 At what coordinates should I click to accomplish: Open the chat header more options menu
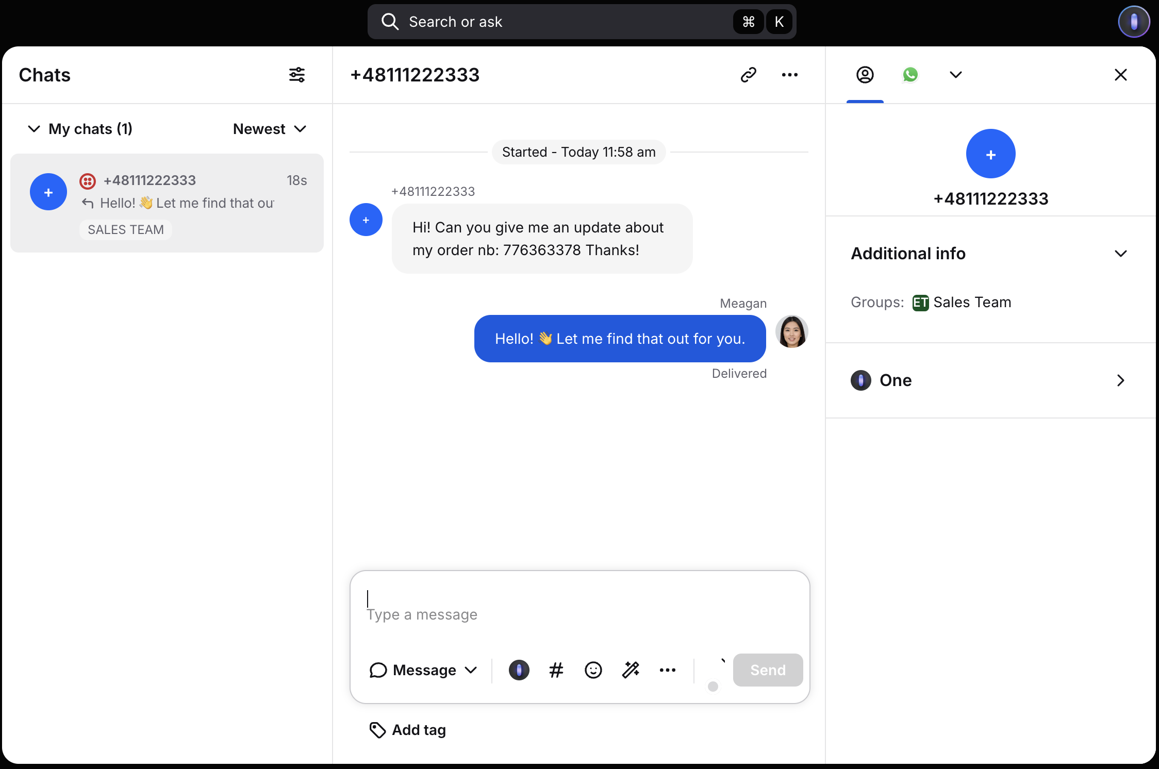[x=789, y=75]
